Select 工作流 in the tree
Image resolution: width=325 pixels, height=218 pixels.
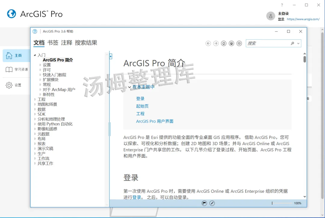[x=44, y=158]
